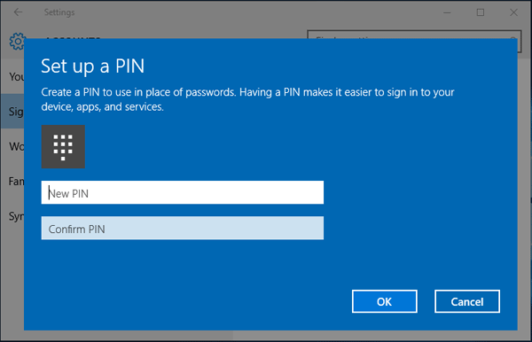
Task: Maximize the Settings window
Action: 481,12
